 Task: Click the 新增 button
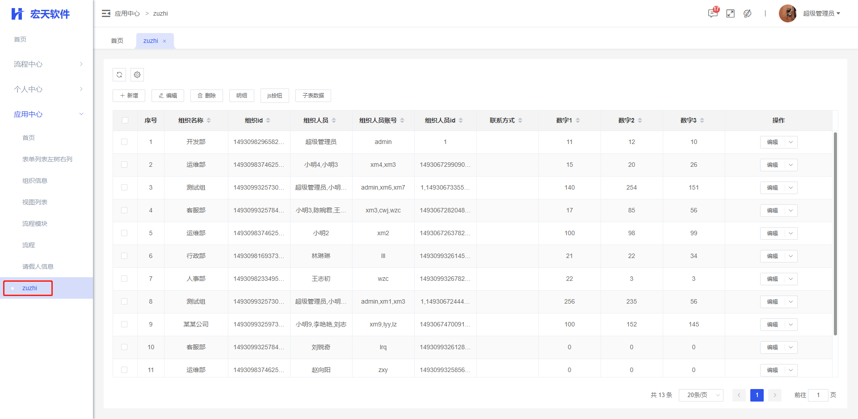point(129,96)
